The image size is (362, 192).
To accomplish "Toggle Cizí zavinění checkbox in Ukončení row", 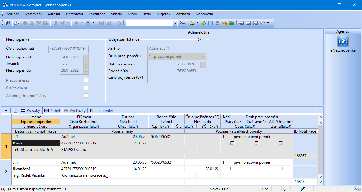I will pyautogui.click(x=256, y=169).
